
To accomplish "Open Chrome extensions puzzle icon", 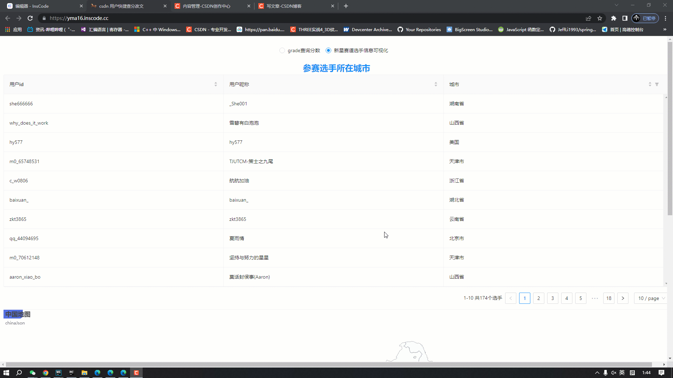I will coord(613,18).
